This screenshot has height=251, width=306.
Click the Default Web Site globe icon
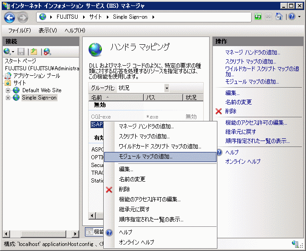(x=16, y=90)
